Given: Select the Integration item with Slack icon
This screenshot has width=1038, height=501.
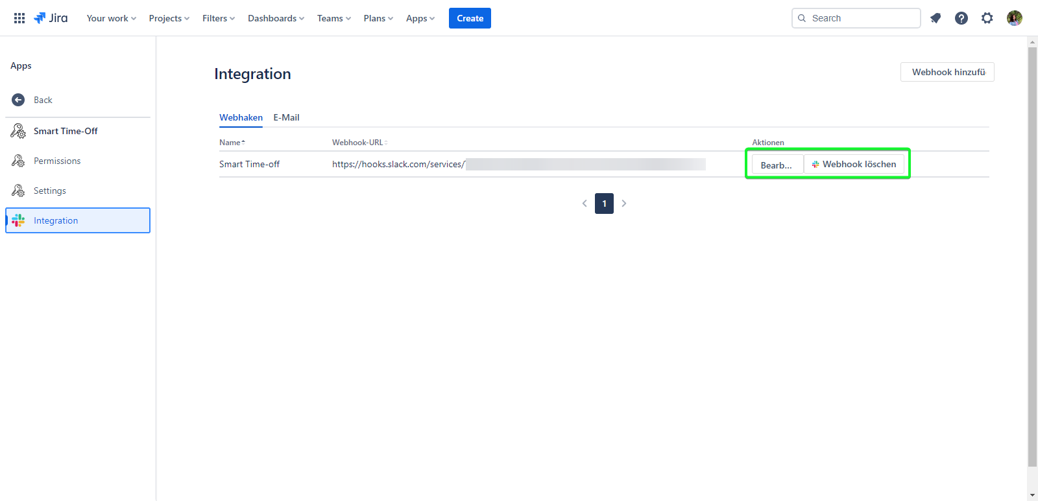Looking at the screenshot, I should (78, 220).
